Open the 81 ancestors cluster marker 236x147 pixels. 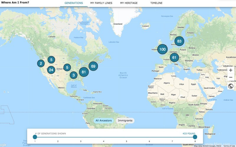pos(84,72)
